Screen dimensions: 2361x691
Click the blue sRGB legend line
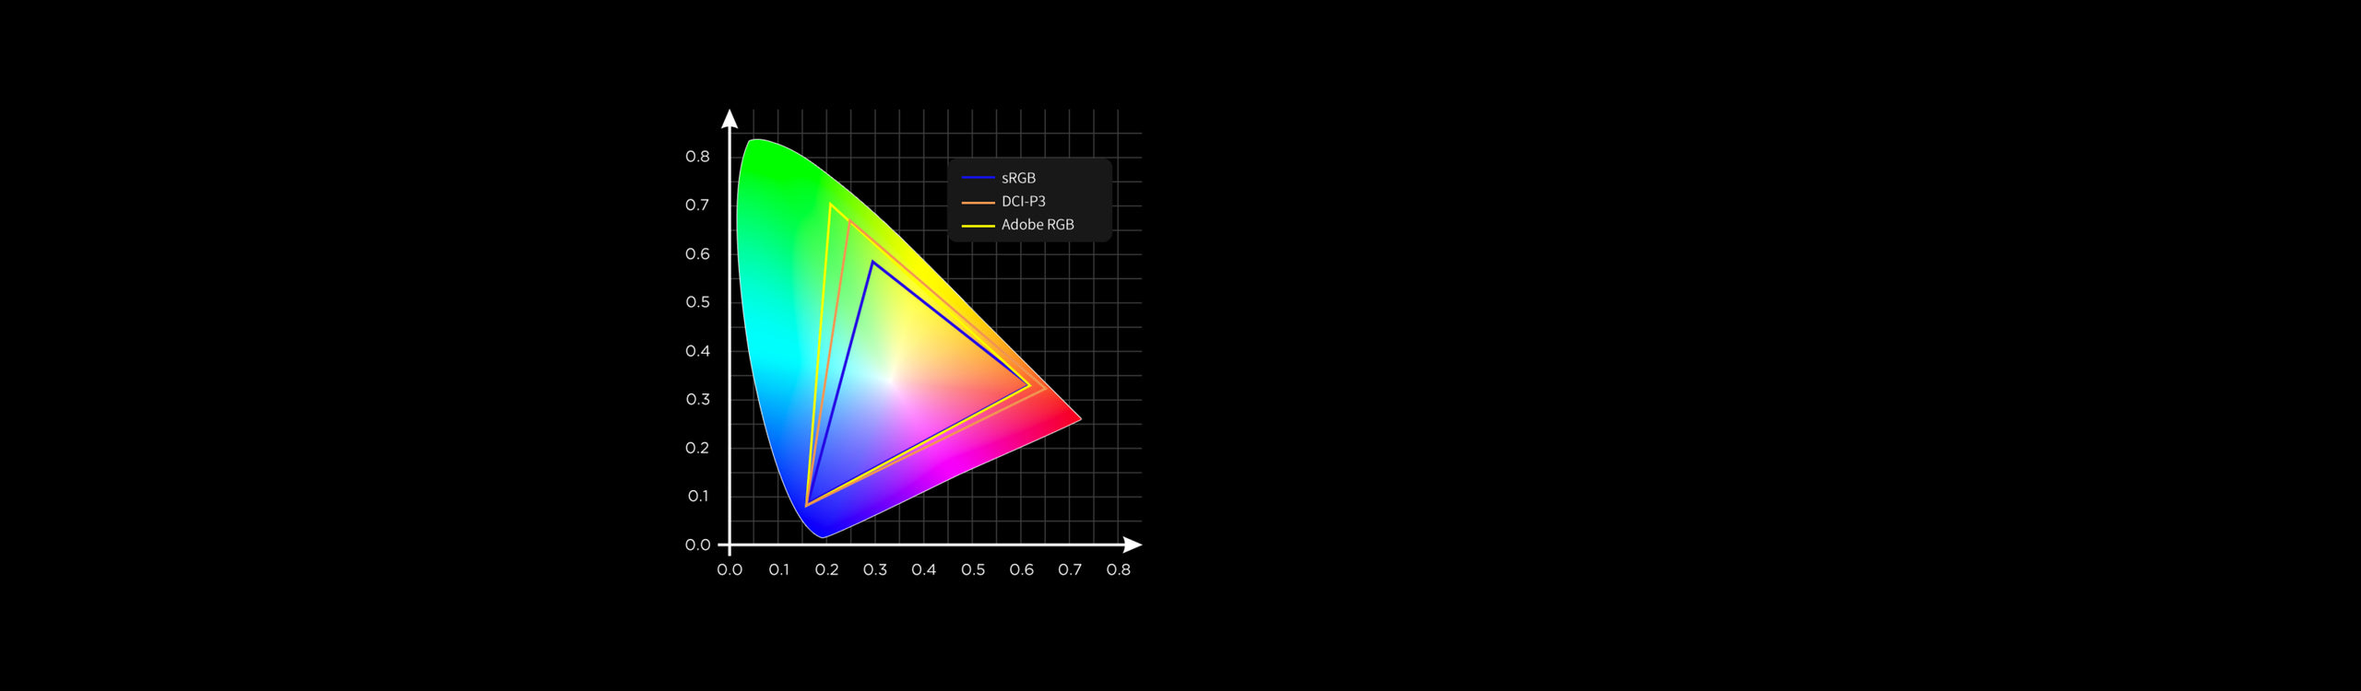point(978,178)
